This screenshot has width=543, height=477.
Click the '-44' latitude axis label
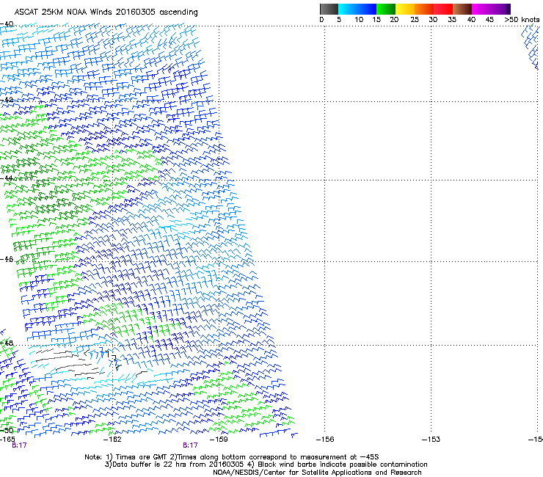(x=7, y=178)
